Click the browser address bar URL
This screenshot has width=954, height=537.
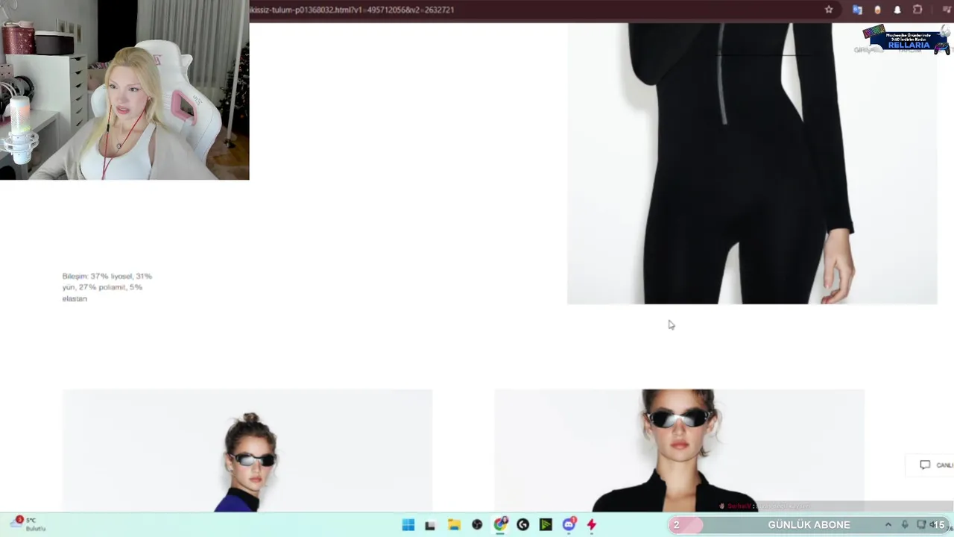tap(352, 10)
